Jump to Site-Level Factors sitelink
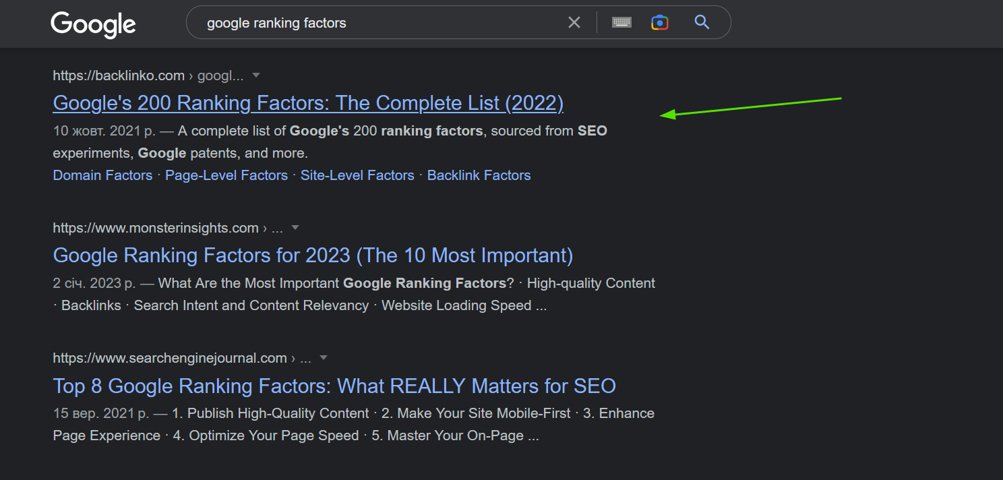The width and height of the screenshot is (1003, 480). (x=357, y=175)
